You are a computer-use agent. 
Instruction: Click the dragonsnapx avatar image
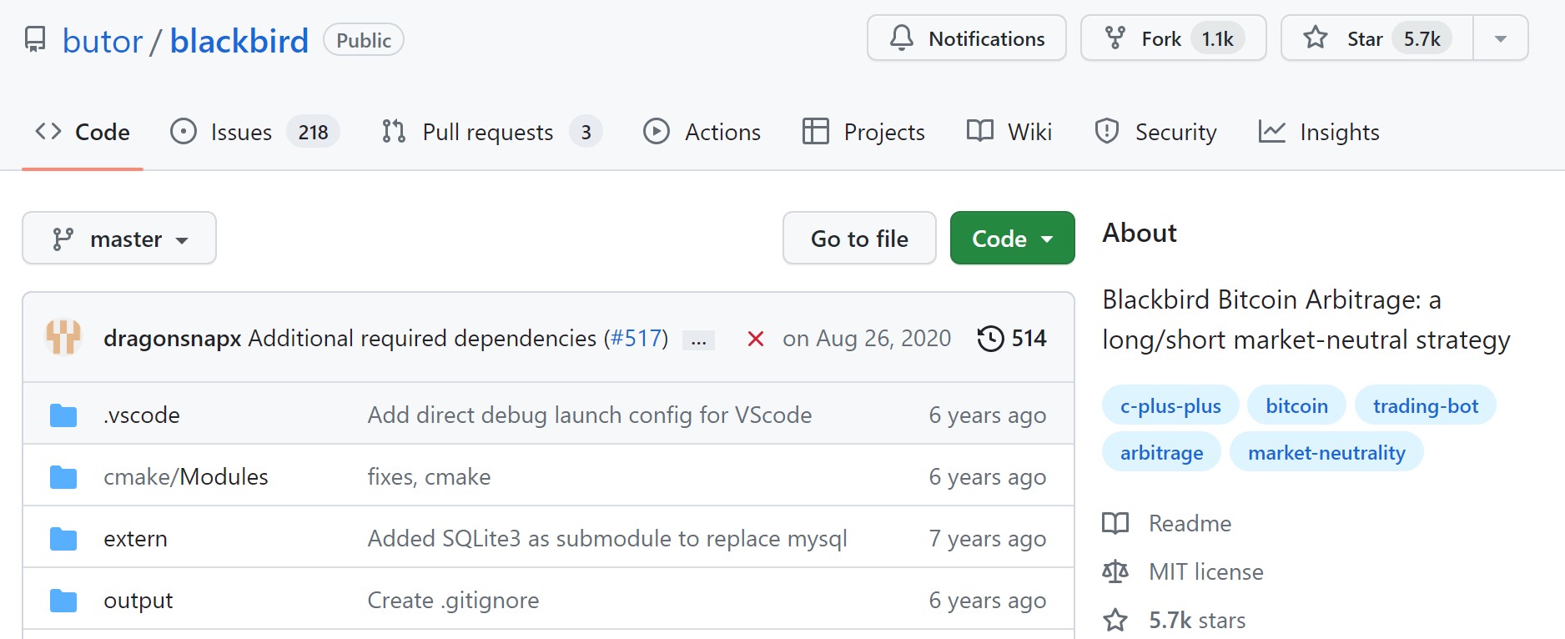[x=63, y=338]
